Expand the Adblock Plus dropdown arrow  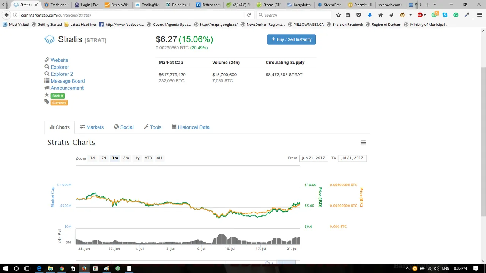point(424,15)
